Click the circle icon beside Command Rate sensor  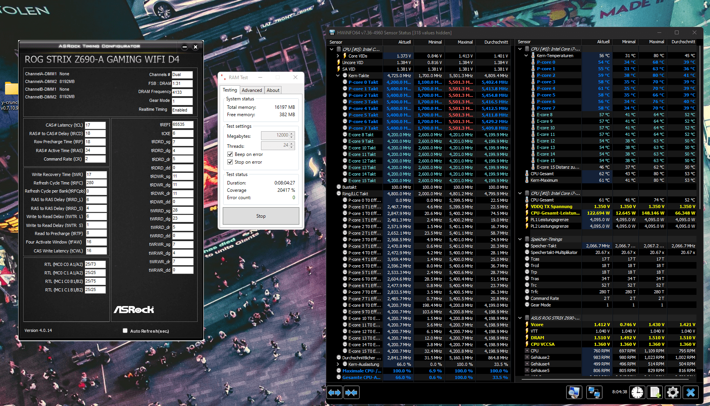(x=527, y=298)
